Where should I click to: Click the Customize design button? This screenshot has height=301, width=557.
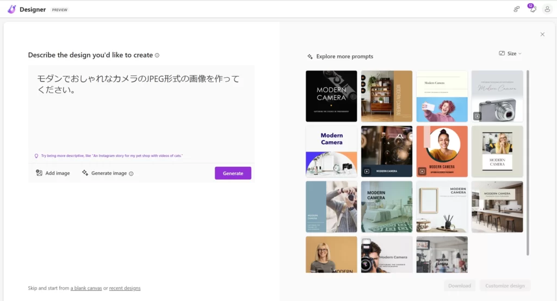(505, 286)
